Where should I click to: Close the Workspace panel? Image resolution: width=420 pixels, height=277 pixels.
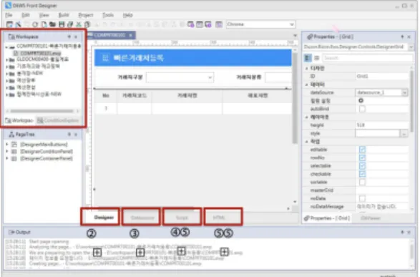pos(76,37)
